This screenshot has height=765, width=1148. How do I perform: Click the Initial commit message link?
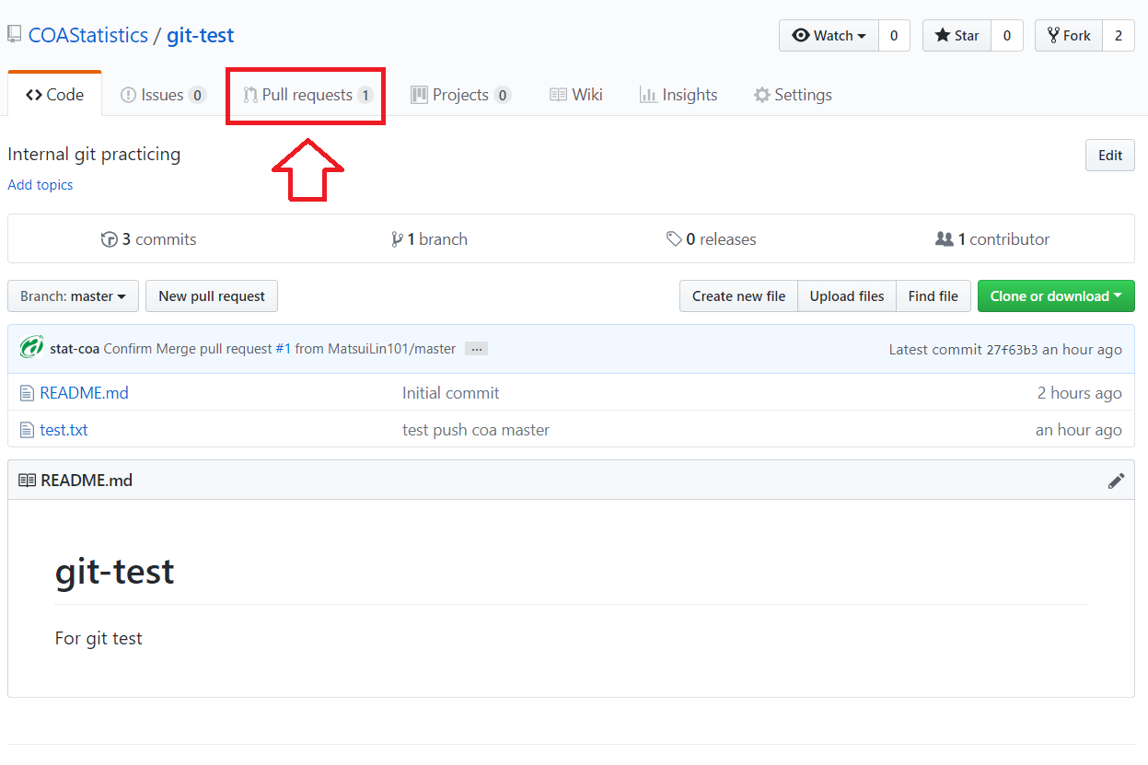point(450,393)
